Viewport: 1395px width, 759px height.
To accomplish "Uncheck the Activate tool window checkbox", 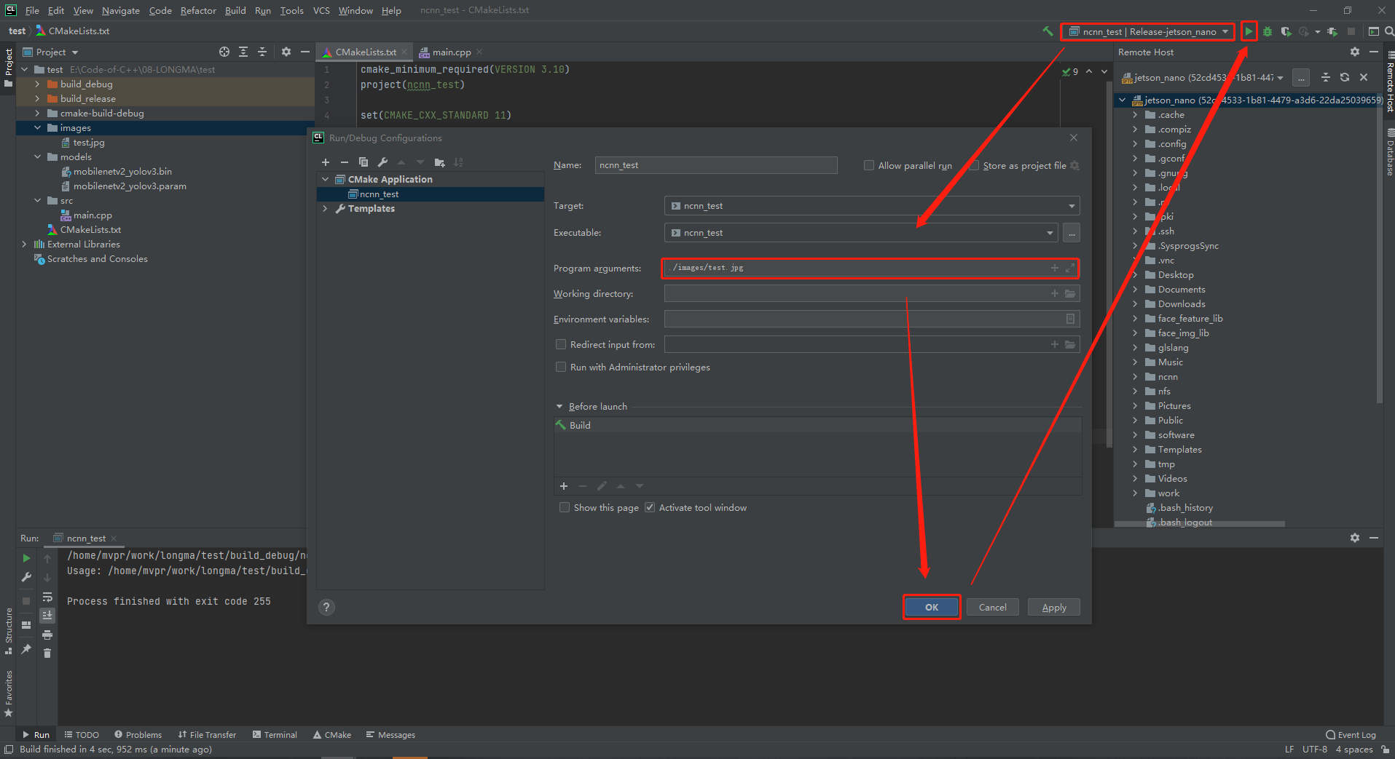I will pyautogui.click(x=650, y=507).
